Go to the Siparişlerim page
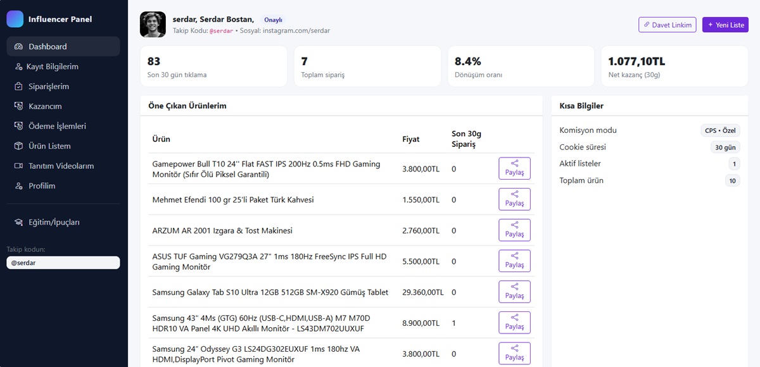Image resolution: width=760 pixels, height=367 pixels. (x=49, y=87)
